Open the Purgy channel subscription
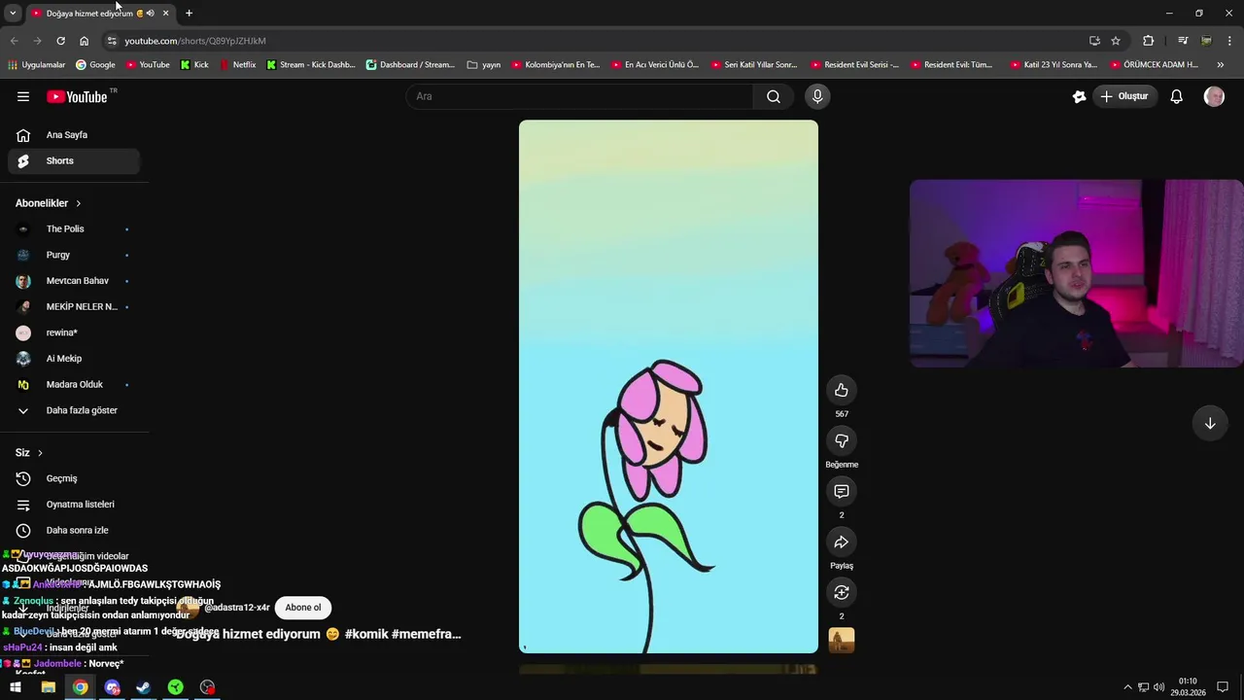1244x700 pixels. click(74, 255)
